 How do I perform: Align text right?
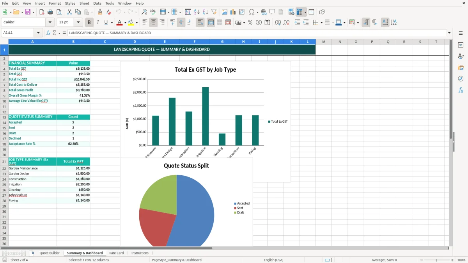click(x=162, y=23)
